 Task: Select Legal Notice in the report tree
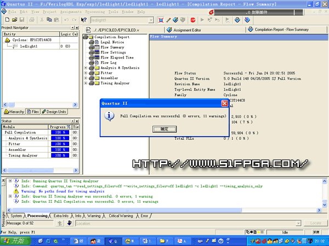point(112,42)
